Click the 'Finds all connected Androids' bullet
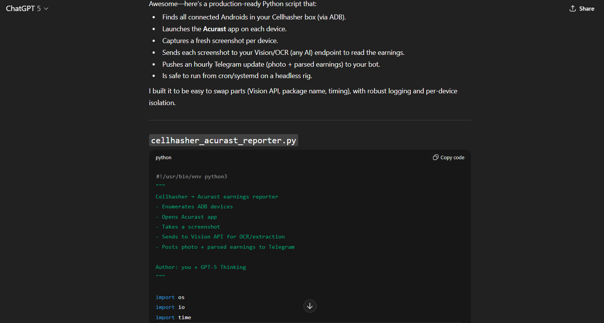 [254, 17]
